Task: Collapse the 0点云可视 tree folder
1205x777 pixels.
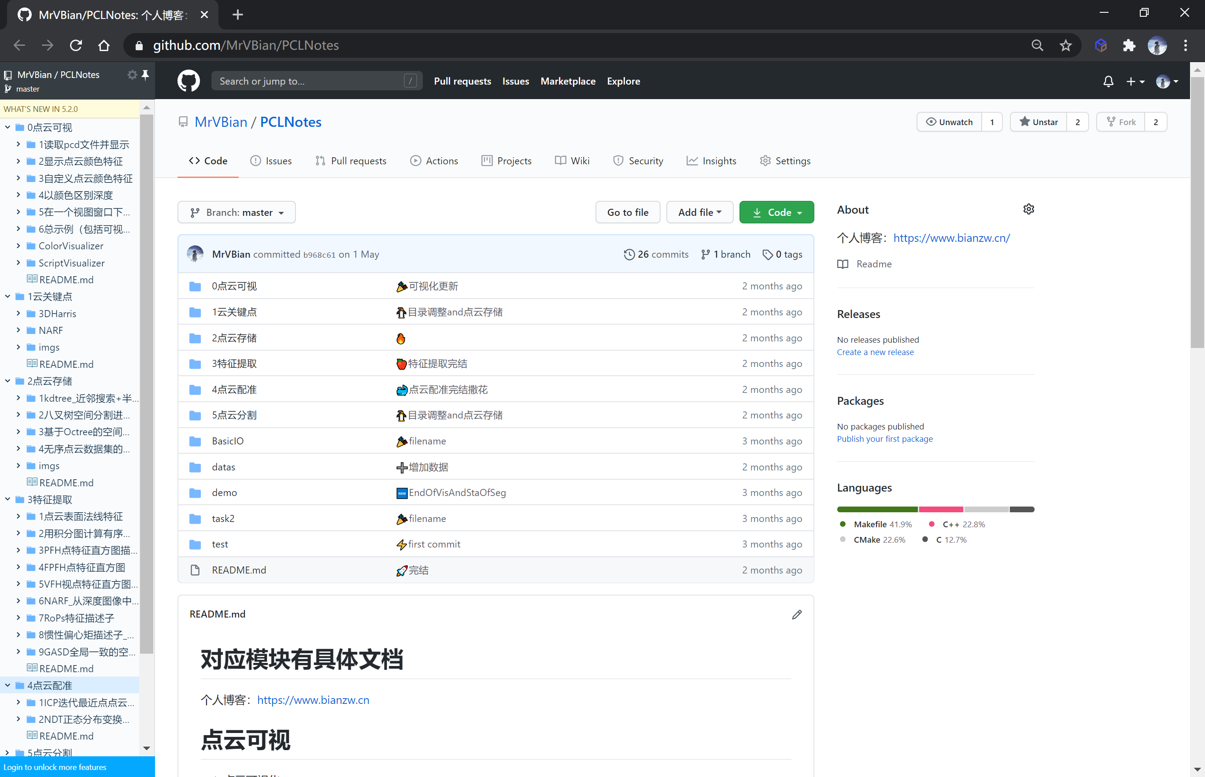Action: [x=7, y=128]
